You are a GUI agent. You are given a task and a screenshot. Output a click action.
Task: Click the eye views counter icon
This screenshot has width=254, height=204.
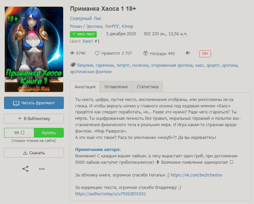coord(72,53)
